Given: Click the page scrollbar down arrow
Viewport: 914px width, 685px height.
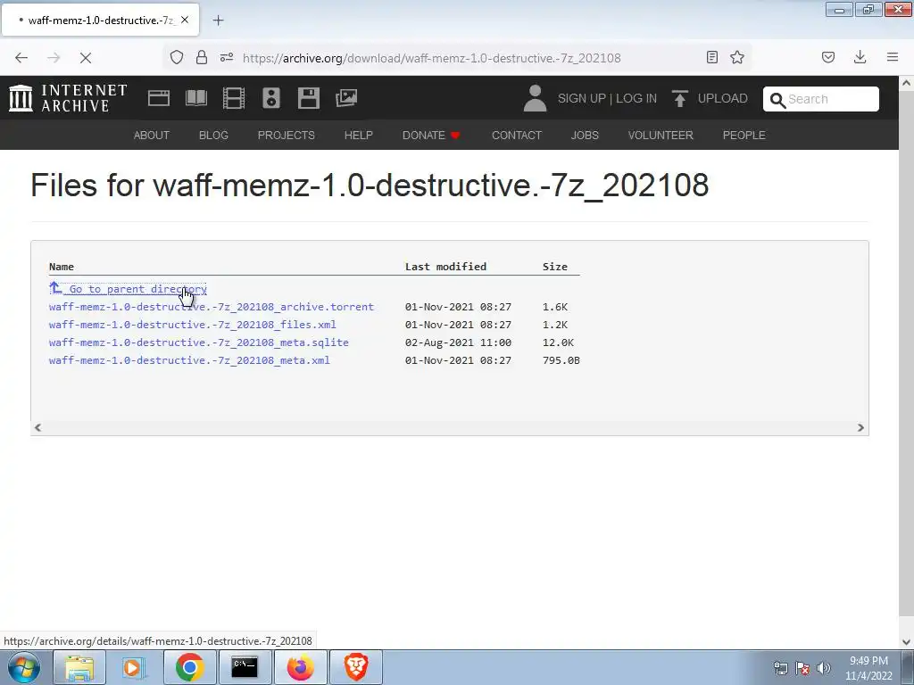Looking at the screenshot, I should 907,642.
